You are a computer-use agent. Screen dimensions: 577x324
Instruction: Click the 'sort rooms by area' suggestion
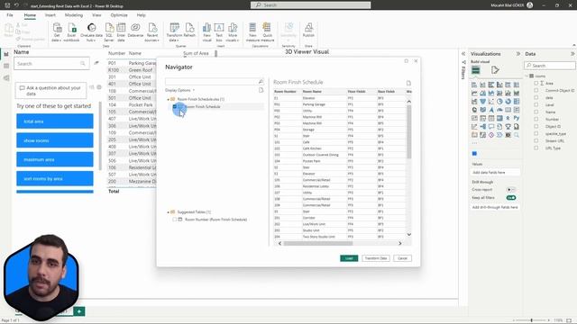55,178
